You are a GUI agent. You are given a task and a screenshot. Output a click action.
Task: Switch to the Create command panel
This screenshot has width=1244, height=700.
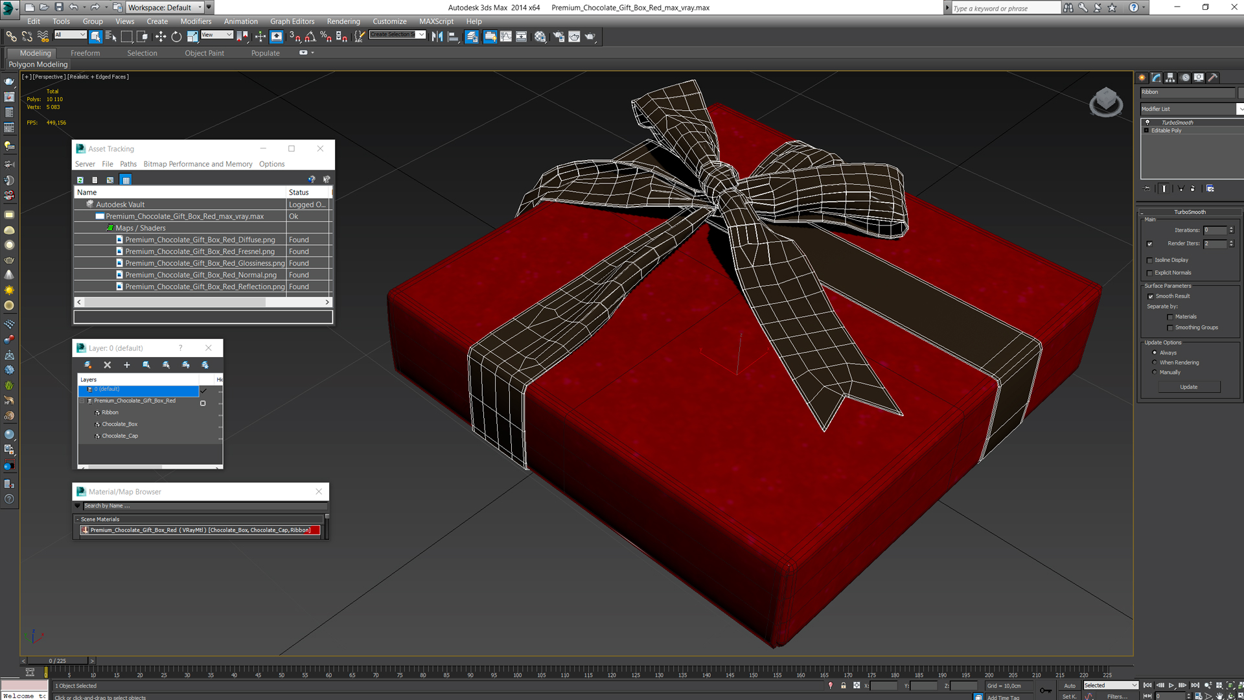(1142, 77)
